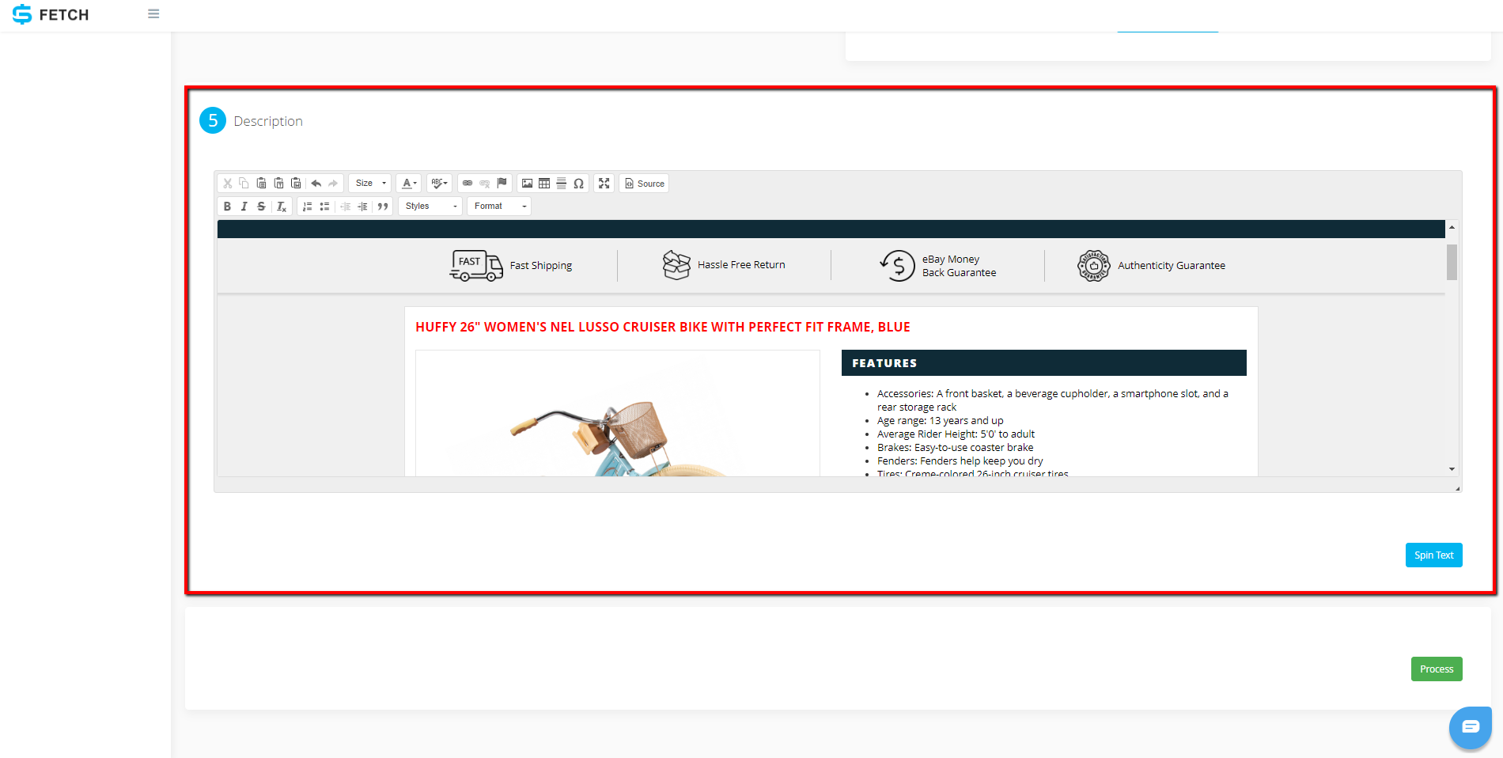Open the font Size dropdown

coord(370,184)
